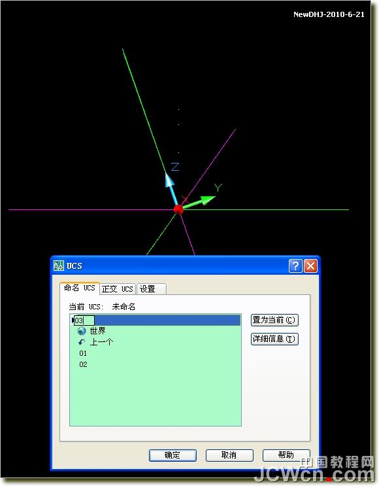Open the 设置 settings tab
The image size is (379, 486).
point(151,289)
